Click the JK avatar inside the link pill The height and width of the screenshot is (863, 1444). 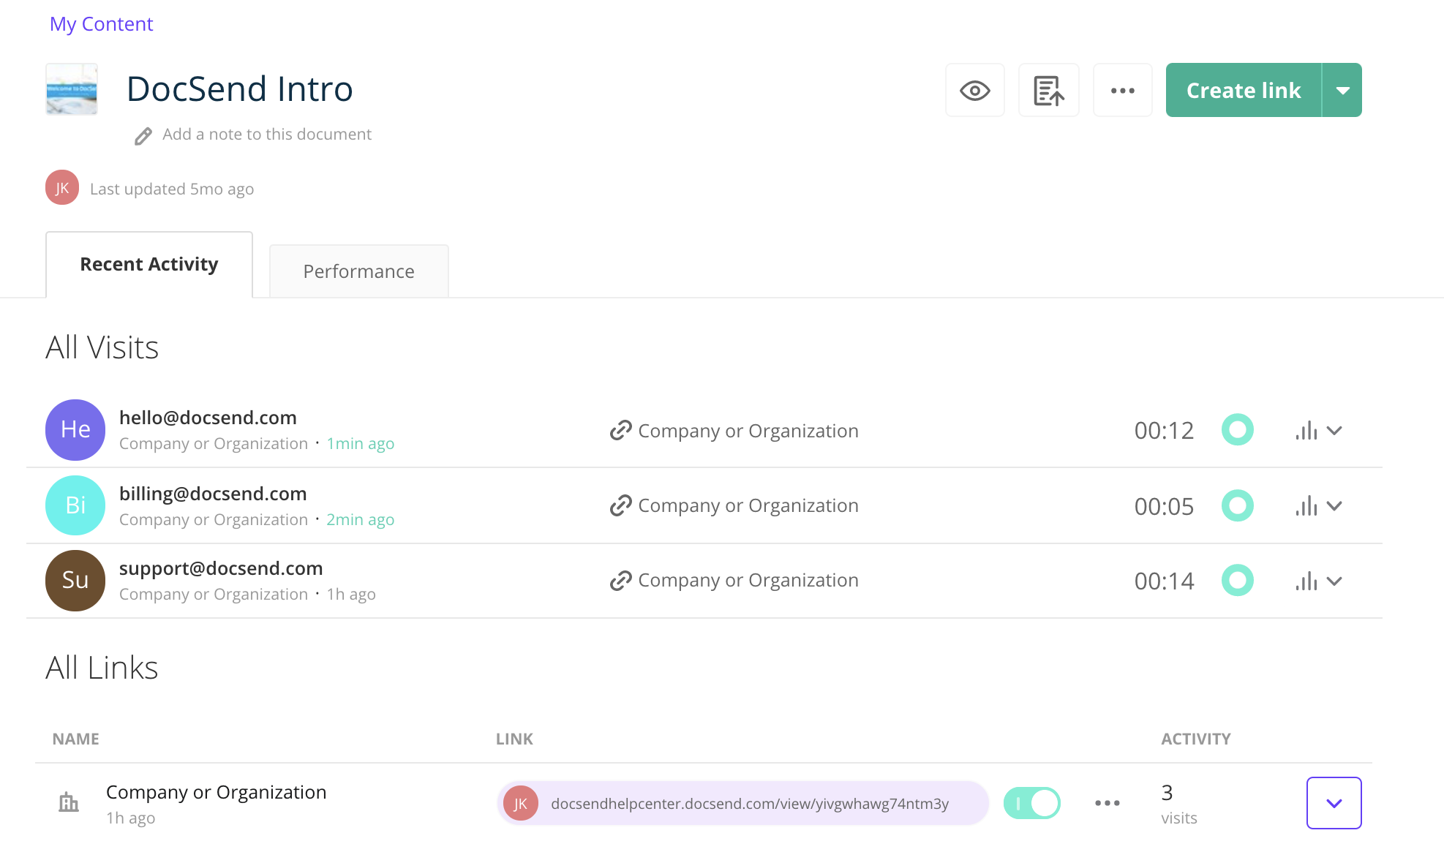(521, 803)
